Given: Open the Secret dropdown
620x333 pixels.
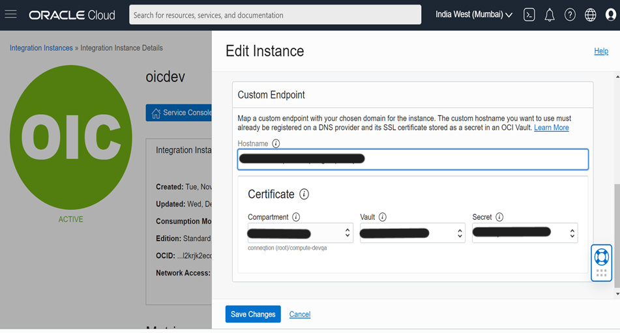Looking at the screenshot, I should pyautogui.click(x=525, y=233).
